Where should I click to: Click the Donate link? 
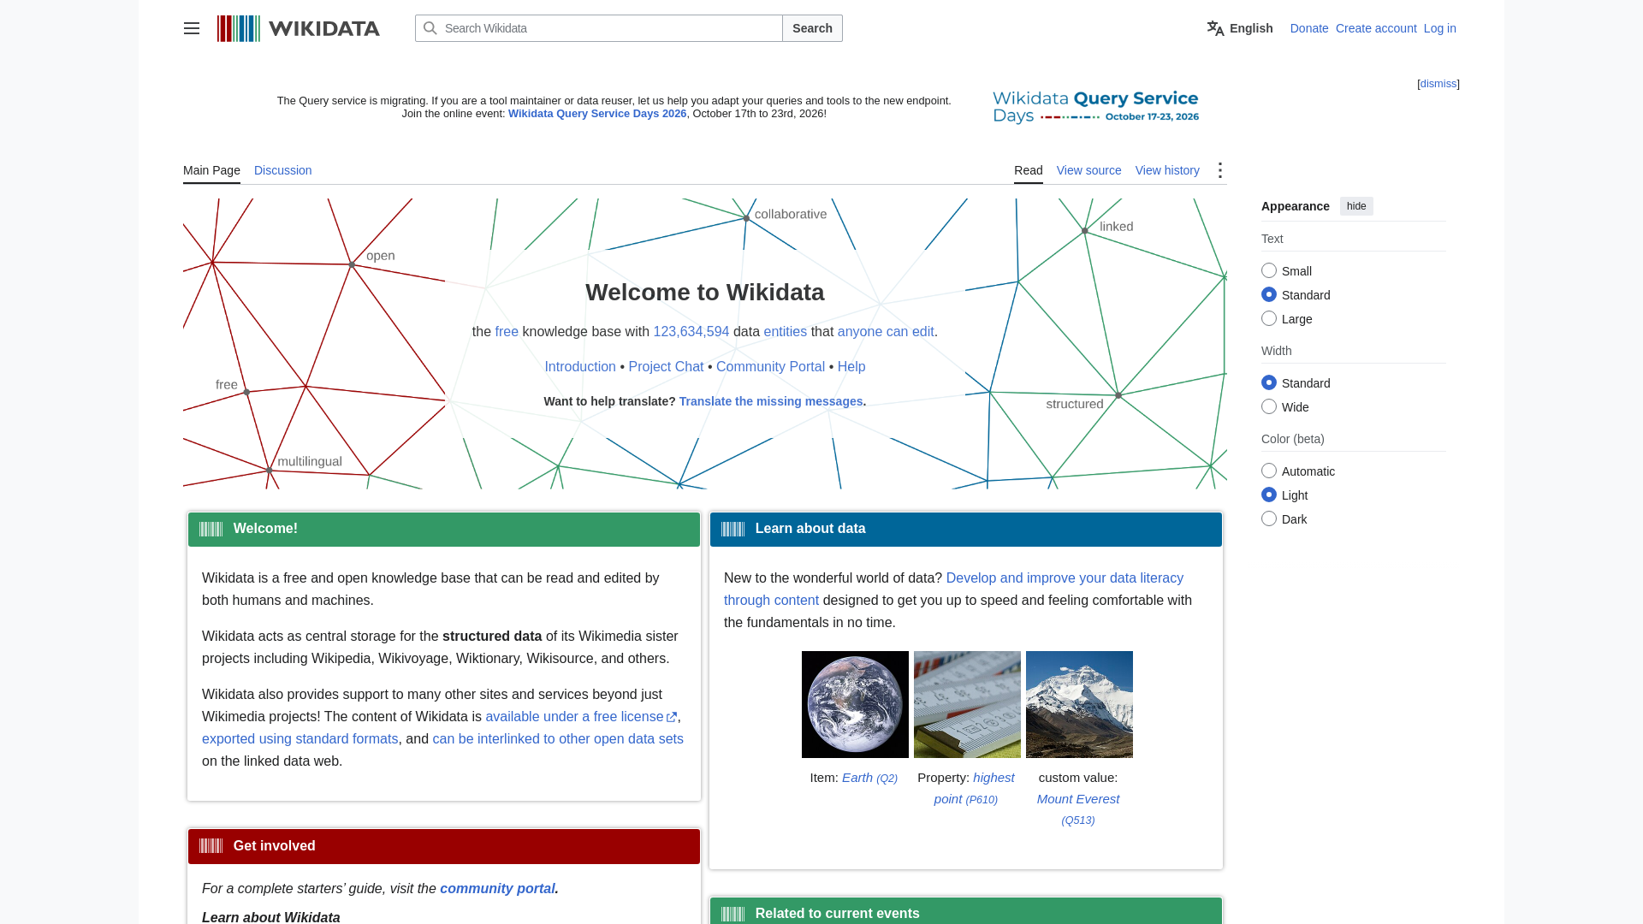(x=1308, y=28)
